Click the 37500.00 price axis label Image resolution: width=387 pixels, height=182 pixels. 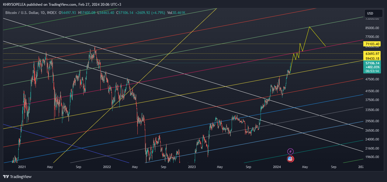tap(372, 100)
